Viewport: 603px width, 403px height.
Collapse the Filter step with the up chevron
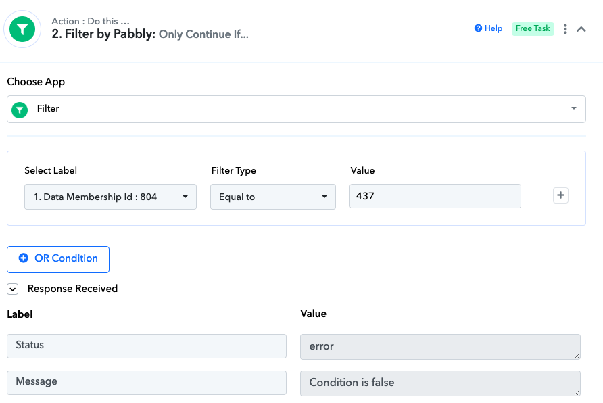pos(581,29)
